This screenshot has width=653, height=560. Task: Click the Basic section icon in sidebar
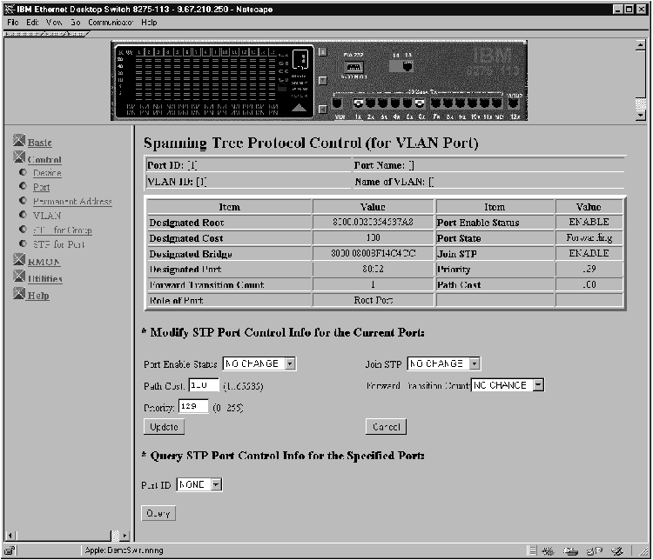pyautogui.click(x=20, y=142)
